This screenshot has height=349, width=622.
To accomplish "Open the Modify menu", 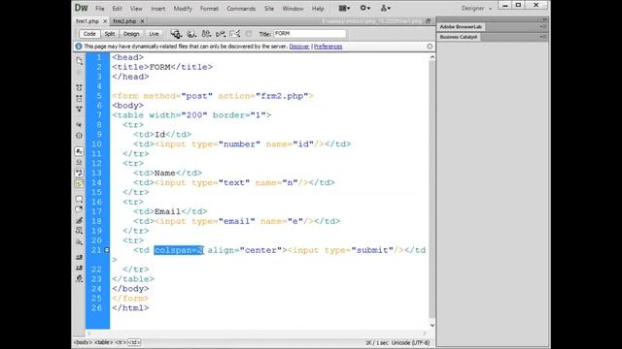I will click(183, 9).
